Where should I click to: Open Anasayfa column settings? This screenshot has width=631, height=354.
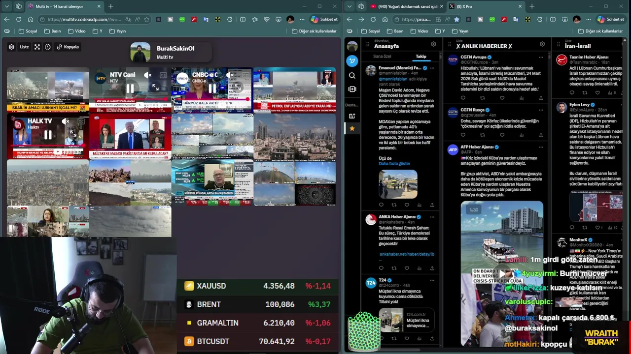(433, 44)
